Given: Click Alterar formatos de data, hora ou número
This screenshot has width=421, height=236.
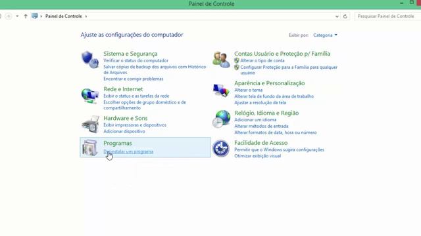Looking at the screenshot, I should pos(275,132).
